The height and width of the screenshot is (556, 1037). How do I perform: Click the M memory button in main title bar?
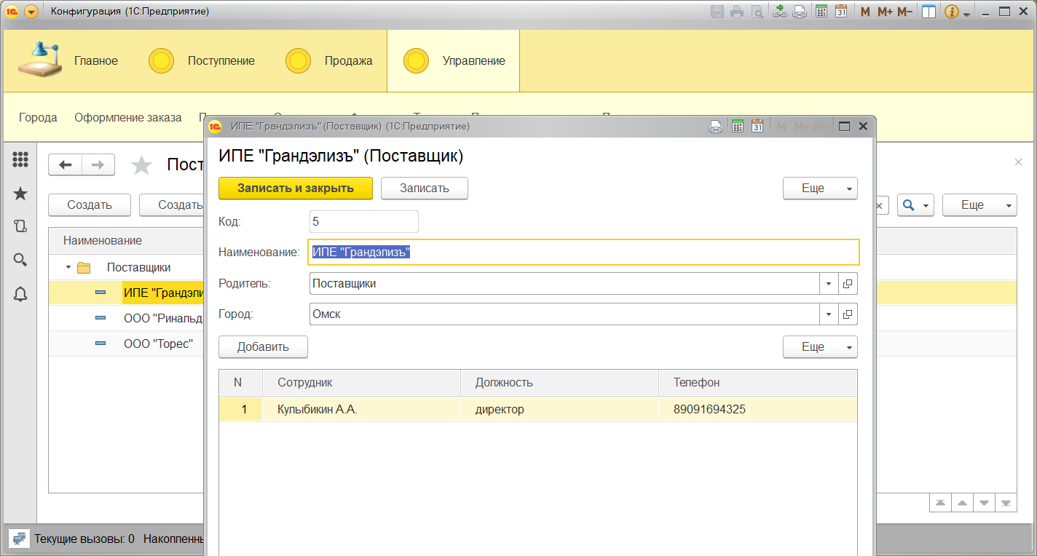click(x=865, y=12)
